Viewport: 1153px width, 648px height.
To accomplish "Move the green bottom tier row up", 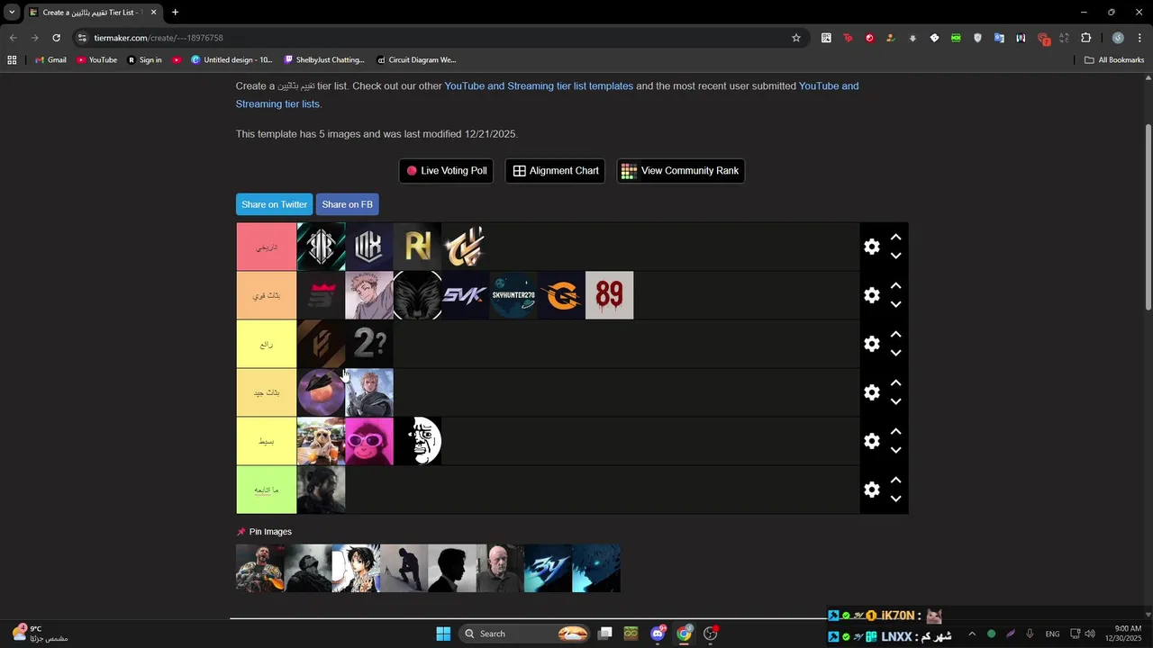I will [895, 481].
